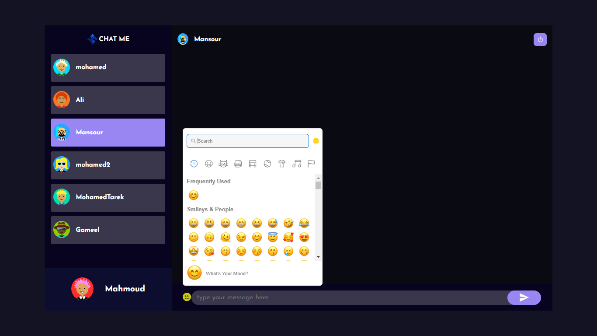The width and height of the screenshot is (597, 336).
Task: Focus the 'type your message here' field
Action: pyautogui.click(x=350, y=297)
